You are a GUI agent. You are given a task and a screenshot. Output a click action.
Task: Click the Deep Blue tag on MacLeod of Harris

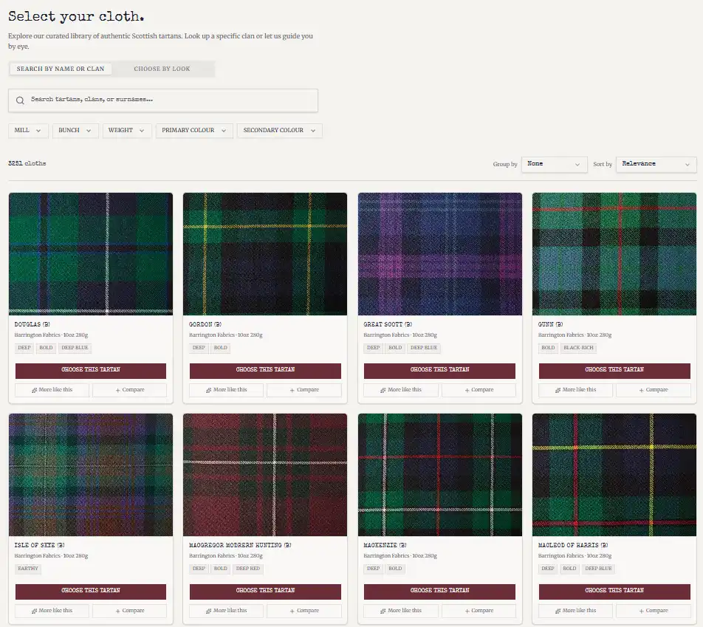598,569
